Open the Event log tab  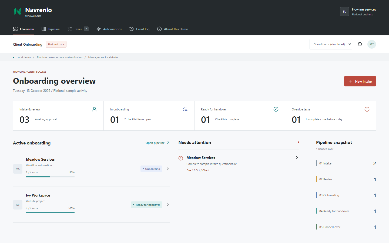pyautogui.click(x=139, y=29)
